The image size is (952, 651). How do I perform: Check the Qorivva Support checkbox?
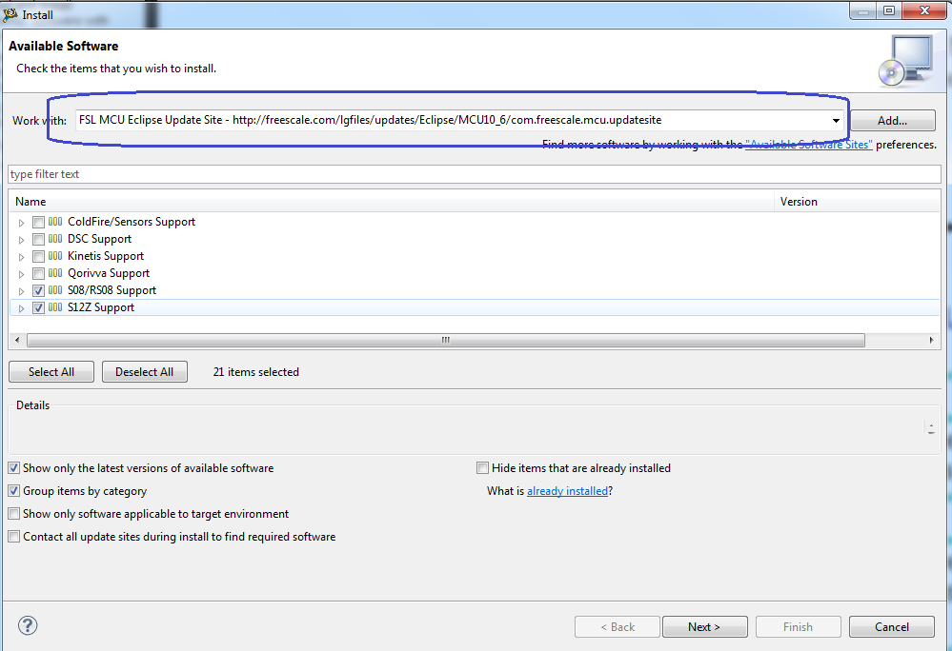pos(38,273)
